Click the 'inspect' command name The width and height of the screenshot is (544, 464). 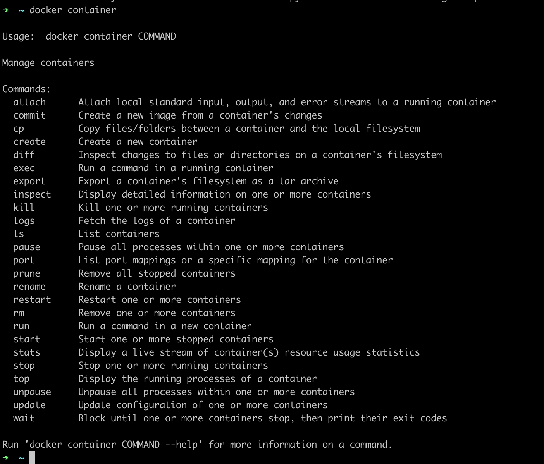coord(32,194)
